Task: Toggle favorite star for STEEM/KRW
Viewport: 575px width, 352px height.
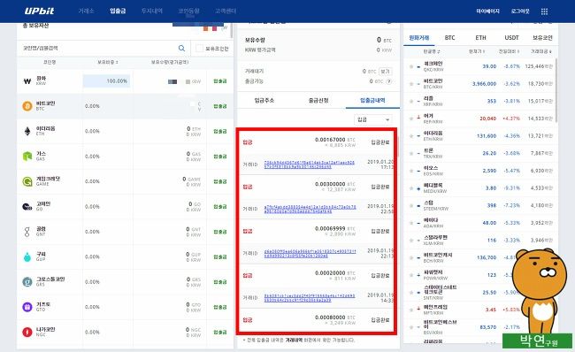Action: (x=411, y=206)
